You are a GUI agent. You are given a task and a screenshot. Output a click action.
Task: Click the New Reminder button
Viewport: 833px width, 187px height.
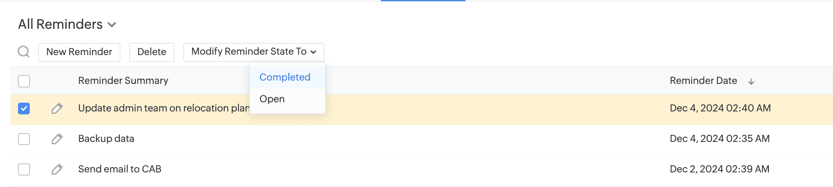(x=79, y=52)
